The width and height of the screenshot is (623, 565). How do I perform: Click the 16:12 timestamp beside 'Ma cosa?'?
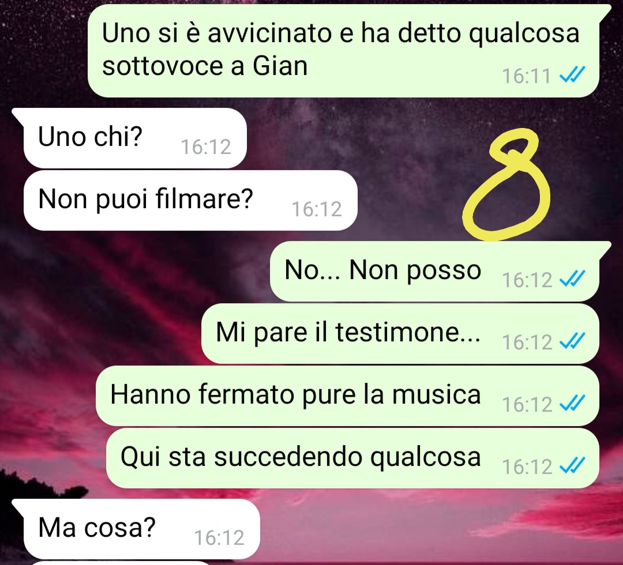(219, 537)
